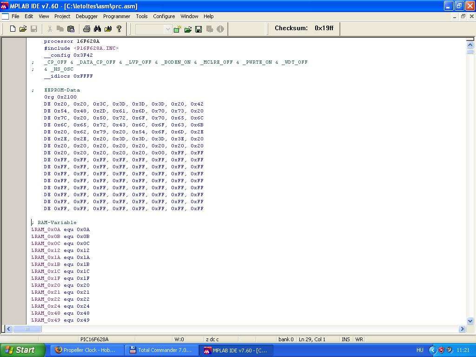Click the Cut scissors icon
The height and width of the screenshot is (357, 476).
pyautogui.click(x=50, y=29)
